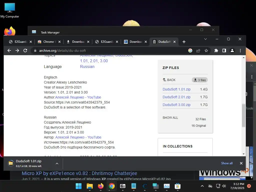Open the Chrome extensions puzzle icon
256x192 pixels.
tap(216, 50)
